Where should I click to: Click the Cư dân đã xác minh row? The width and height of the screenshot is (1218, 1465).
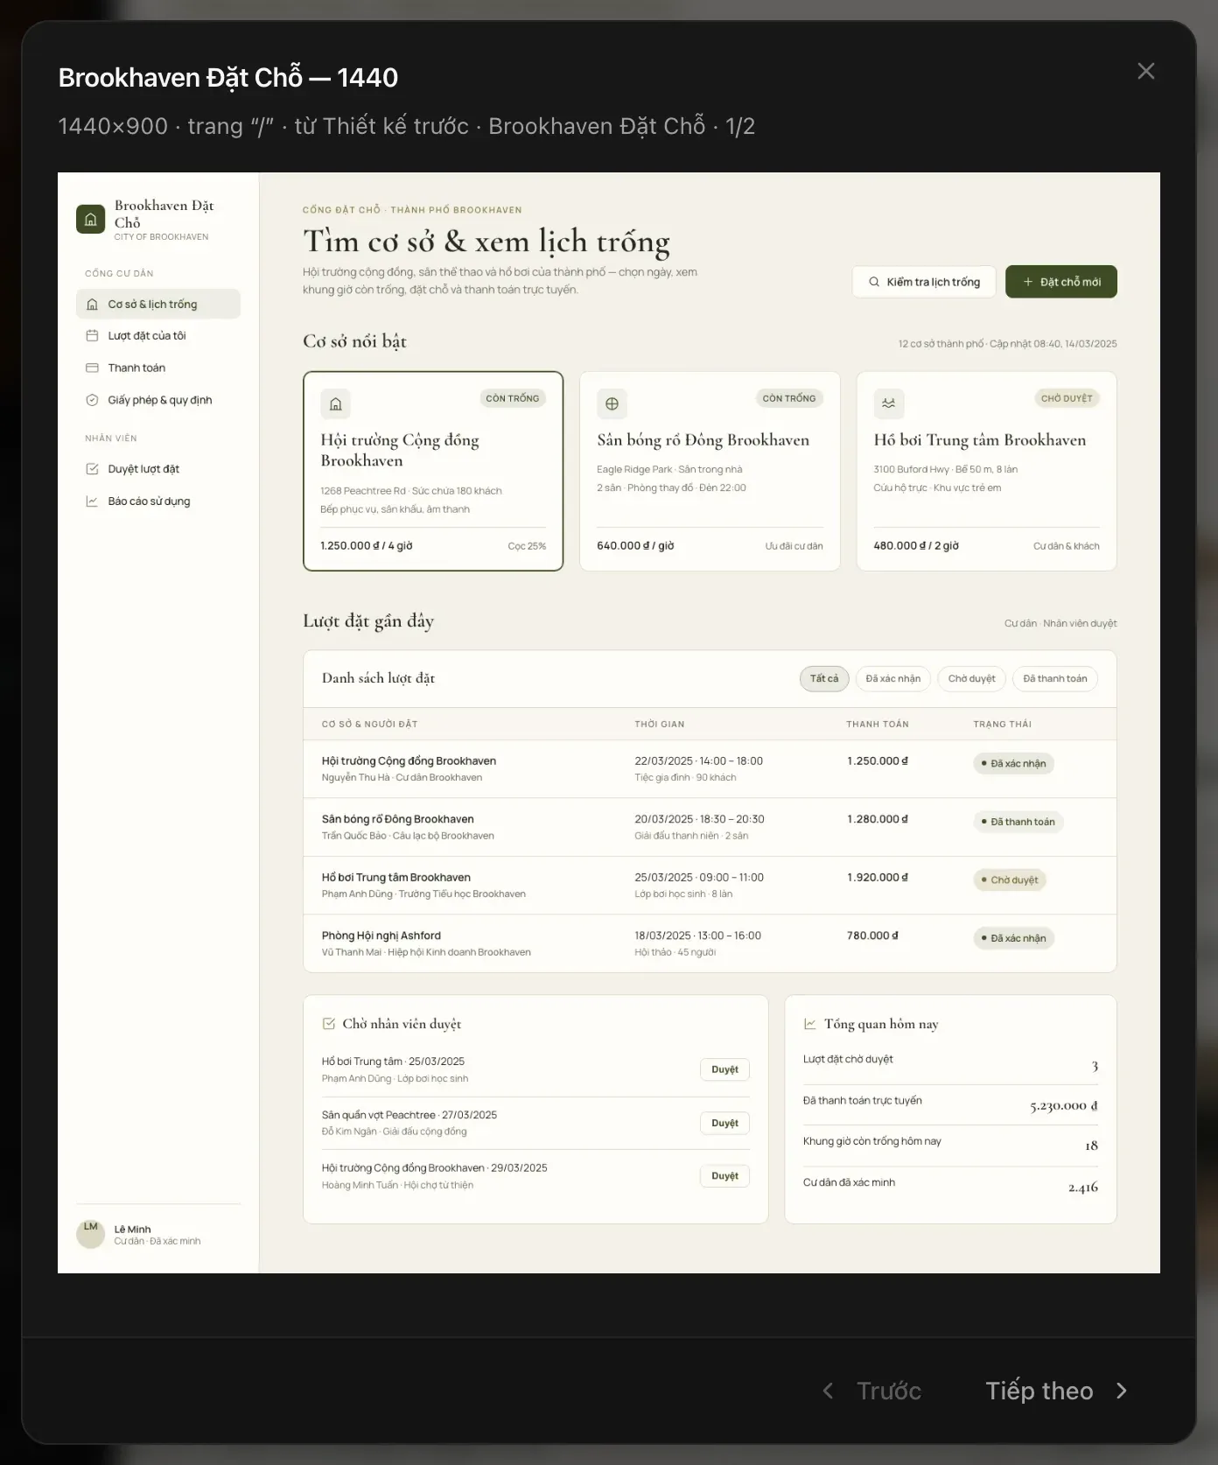point(950,1187)
